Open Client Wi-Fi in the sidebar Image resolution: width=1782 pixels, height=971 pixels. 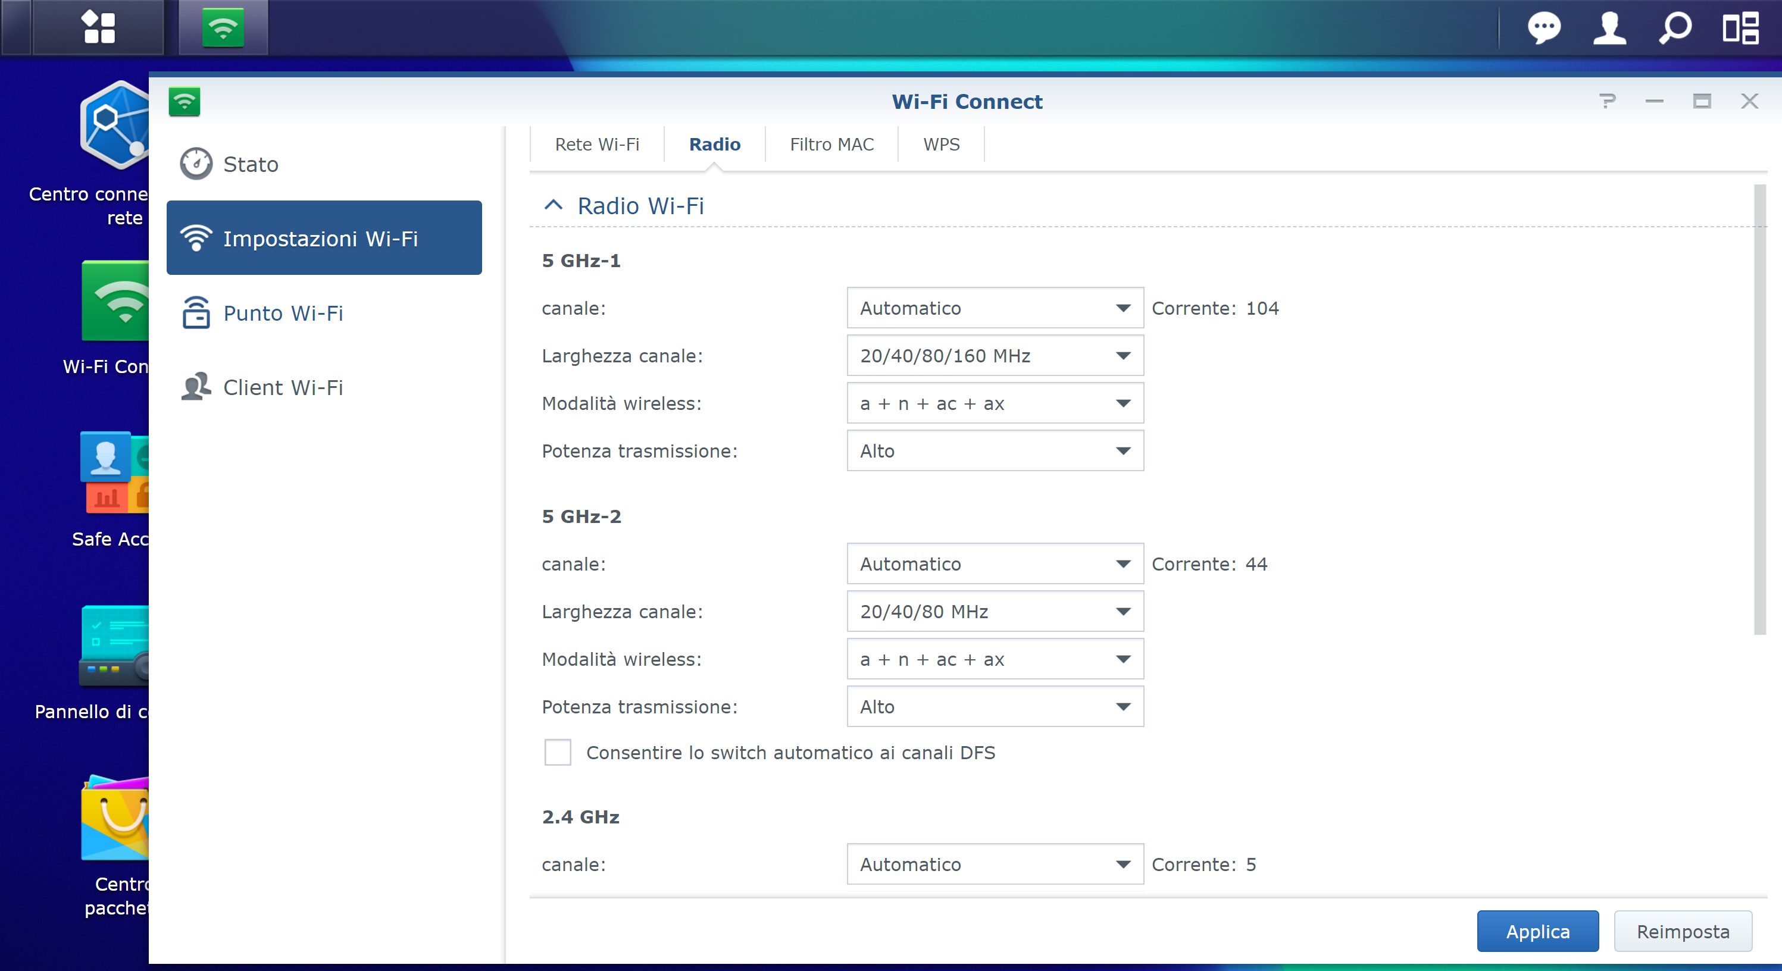tap(324, 387)
